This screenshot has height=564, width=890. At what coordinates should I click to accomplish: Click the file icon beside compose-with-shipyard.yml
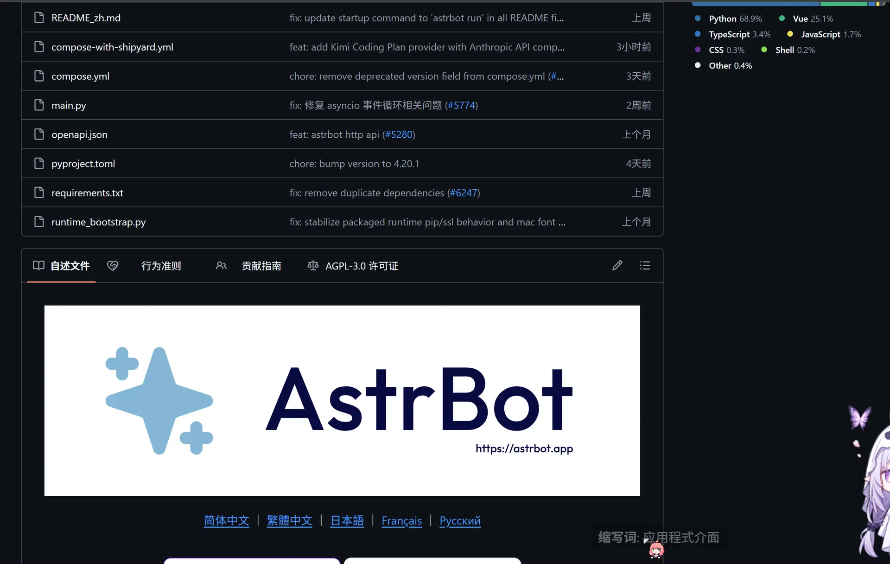[39, 47]
